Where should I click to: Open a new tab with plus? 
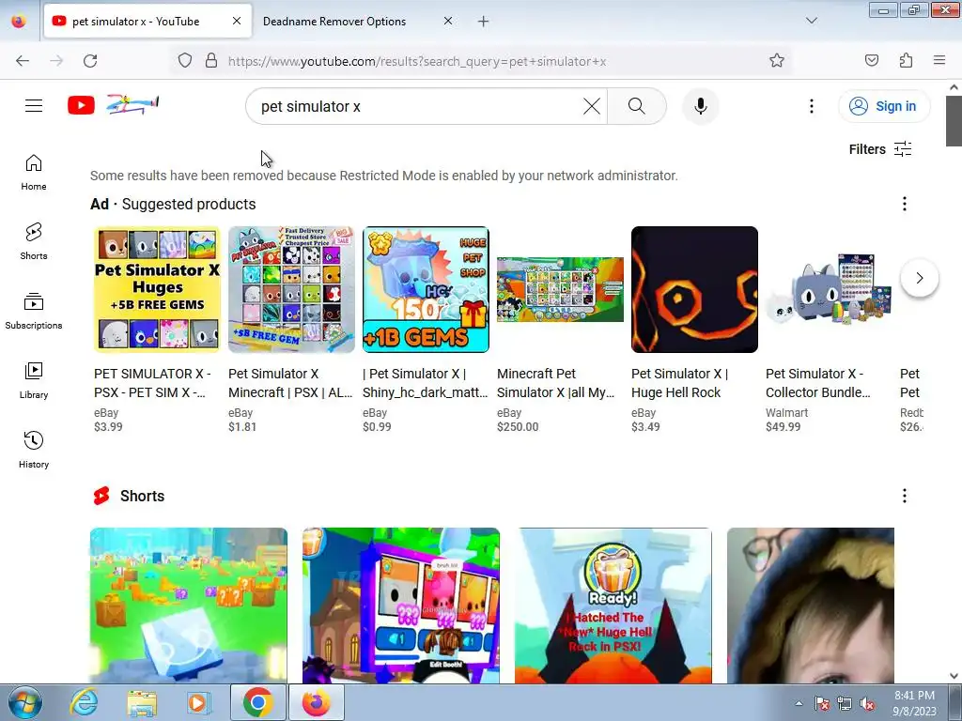click(484, 22)
